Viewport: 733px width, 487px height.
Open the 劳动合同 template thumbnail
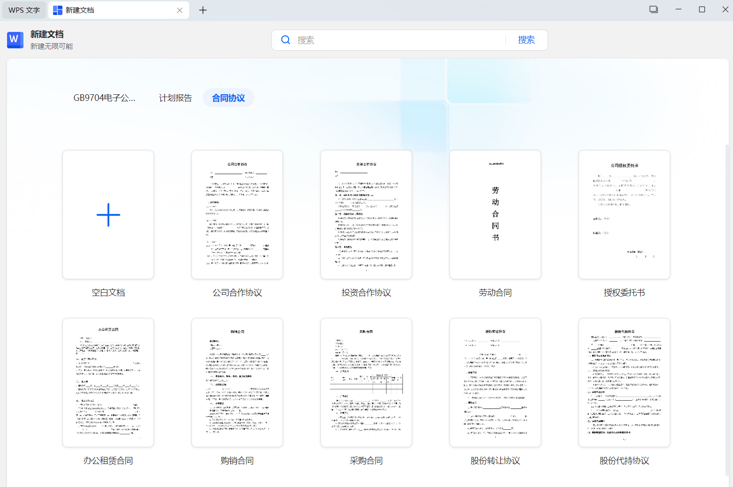click(x=496, y=215)
